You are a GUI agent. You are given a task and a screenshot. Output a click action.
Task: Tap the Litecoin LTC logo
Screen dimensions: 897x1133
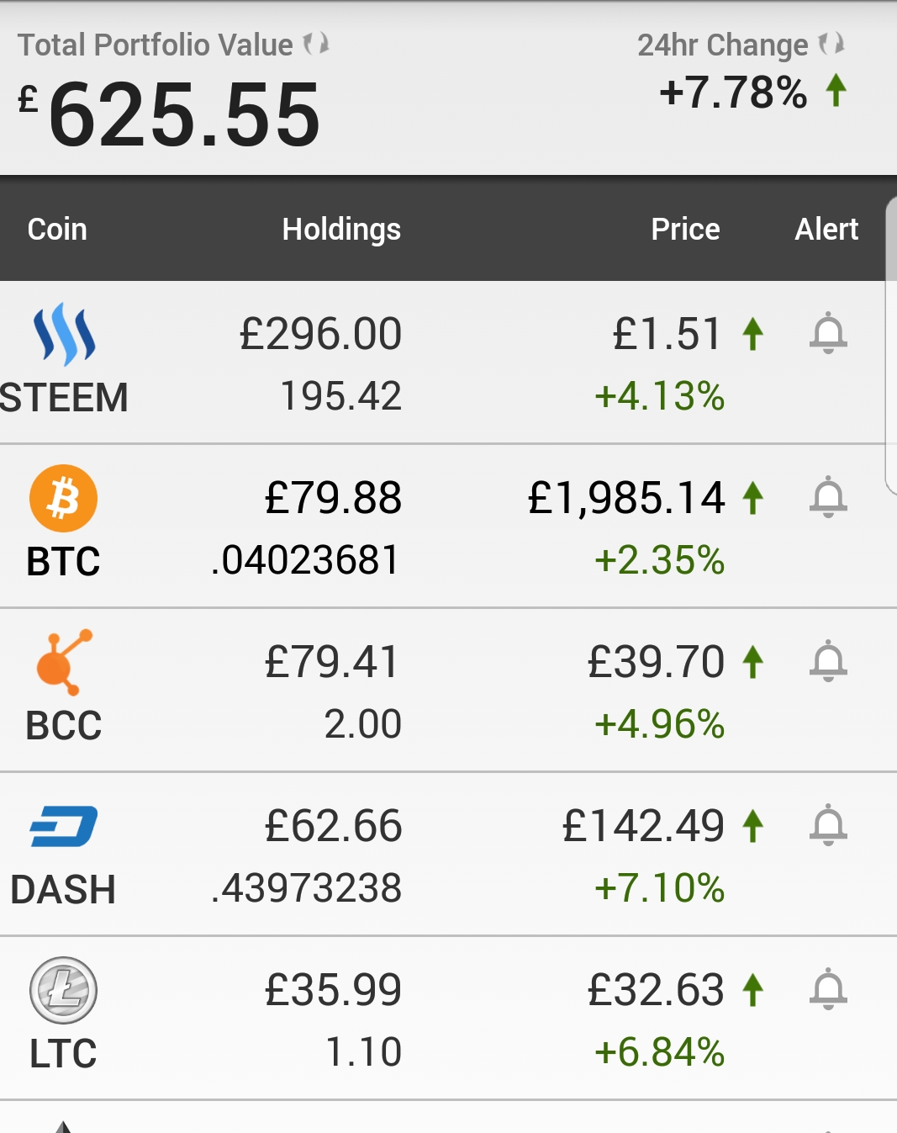point(64,990)
